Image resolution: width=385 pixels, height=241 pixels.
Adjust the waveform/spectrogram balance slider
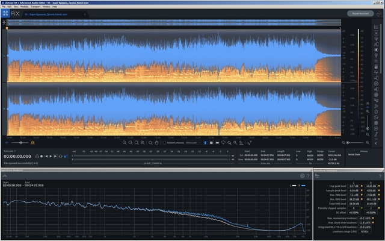pyautogui.click(x=21, y=143)
